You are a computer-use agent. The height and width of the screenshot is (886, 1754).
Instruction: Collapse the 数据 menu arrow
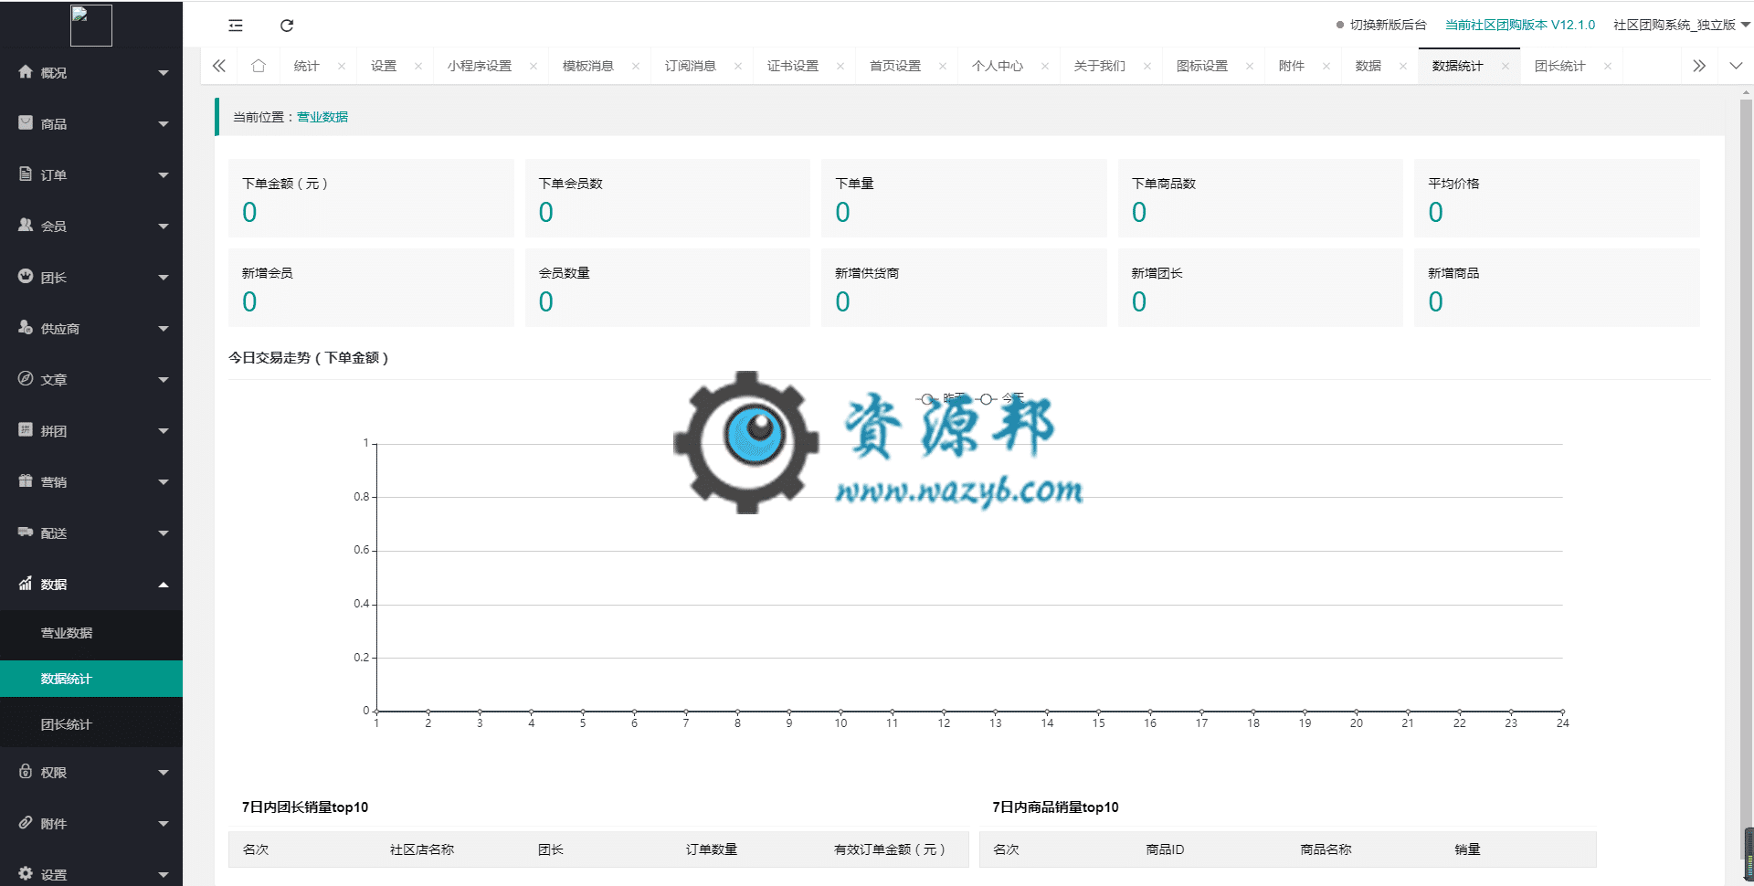click(x=164, y=585)
